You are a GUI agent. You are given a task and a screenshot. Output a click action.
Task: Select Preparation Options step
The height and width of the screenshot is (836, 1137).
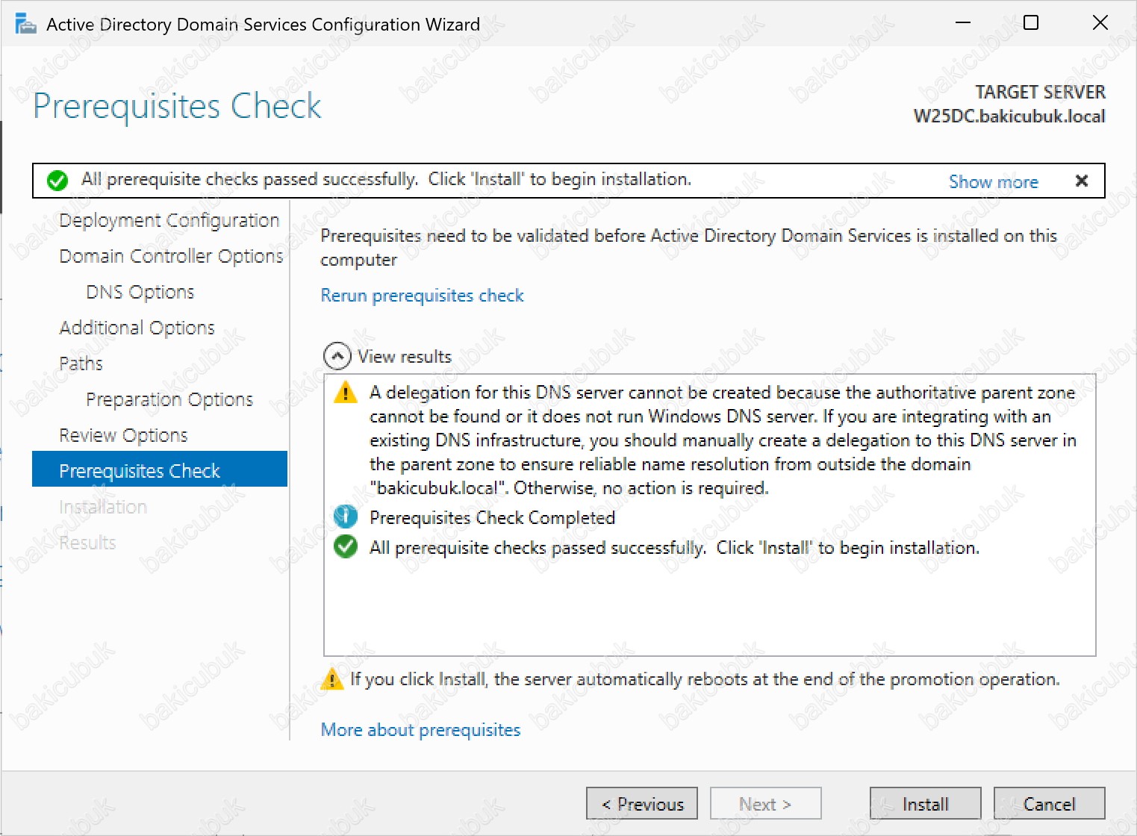169,399
